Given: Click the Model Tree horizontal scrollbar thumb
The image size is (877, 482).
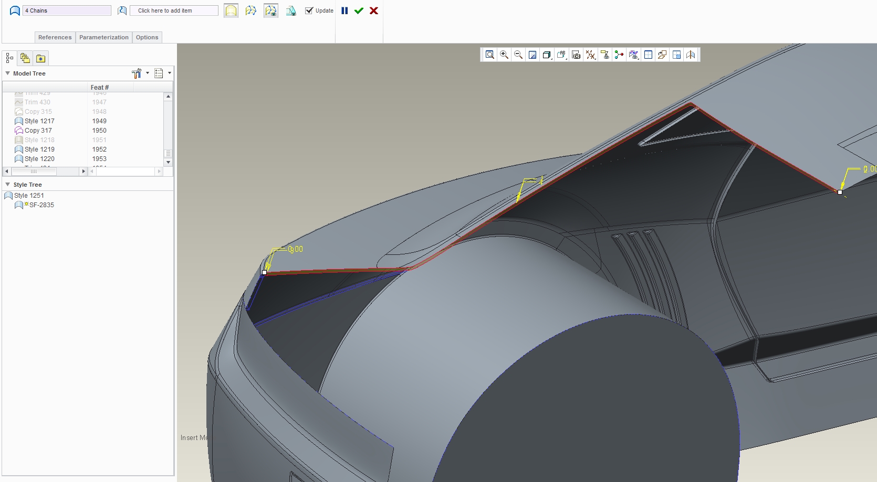Looking at the screenshot, I should tap(34, 172).
